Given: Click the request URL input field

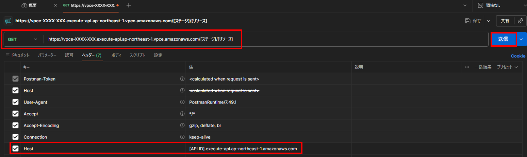Looking at the screenshot, I should (265, 39).
